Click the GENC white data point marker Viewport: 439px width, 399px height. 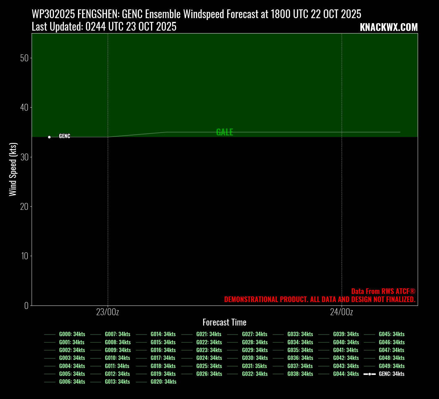tap(49, 137)
